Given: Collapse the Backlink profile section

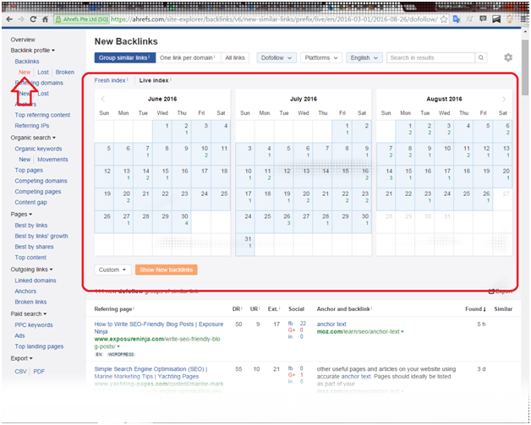Looking at the screenshot, I should 32,51.
